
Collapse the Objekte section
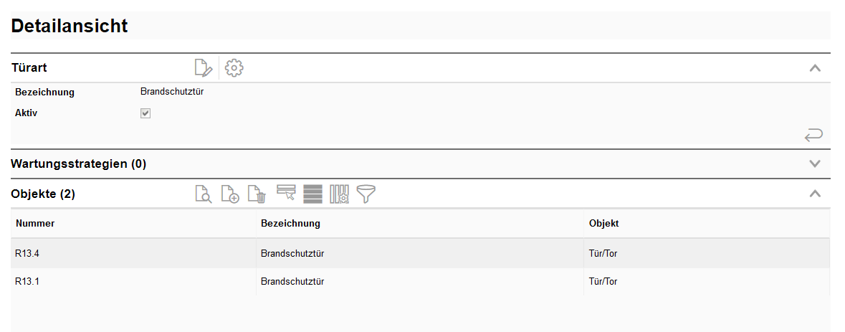pos(814,193)
